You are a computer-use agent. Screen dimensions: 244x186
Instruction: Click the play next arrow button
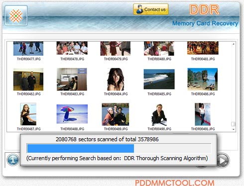[223, 161]
